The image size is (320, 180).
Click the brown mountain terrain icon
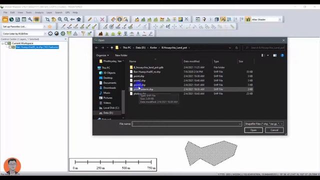pos(100,33)
